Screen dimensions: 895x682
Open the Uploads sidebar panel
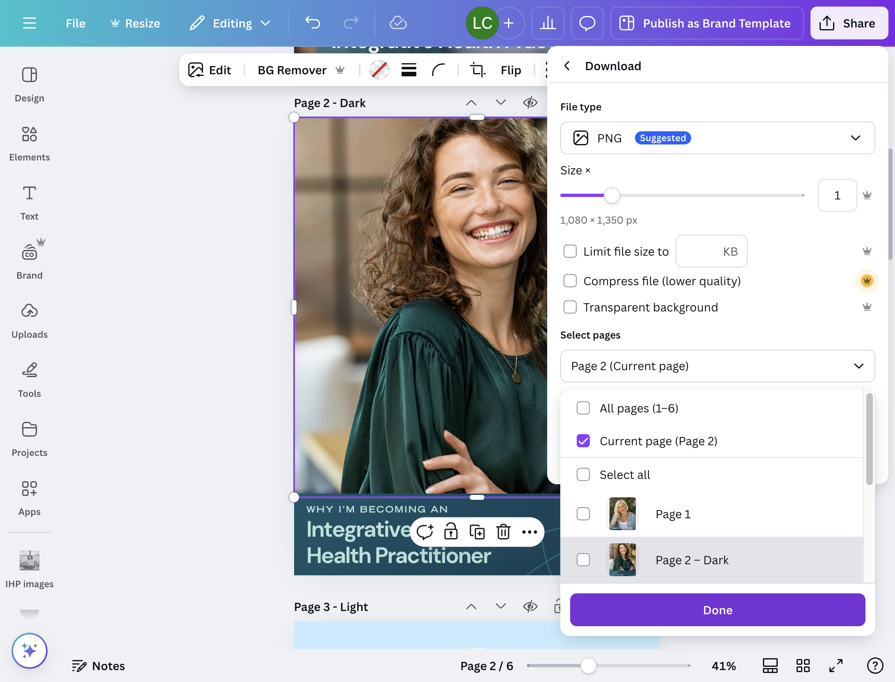[x=30, y=321]
